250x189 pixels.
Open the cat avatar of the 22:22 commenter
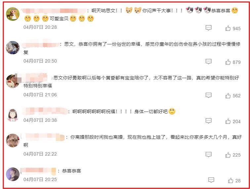[x=13, y=140]
